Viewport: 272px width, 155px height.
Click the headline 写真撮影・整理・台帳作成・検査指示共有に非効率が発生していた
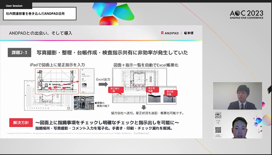(x=112, y=53)
